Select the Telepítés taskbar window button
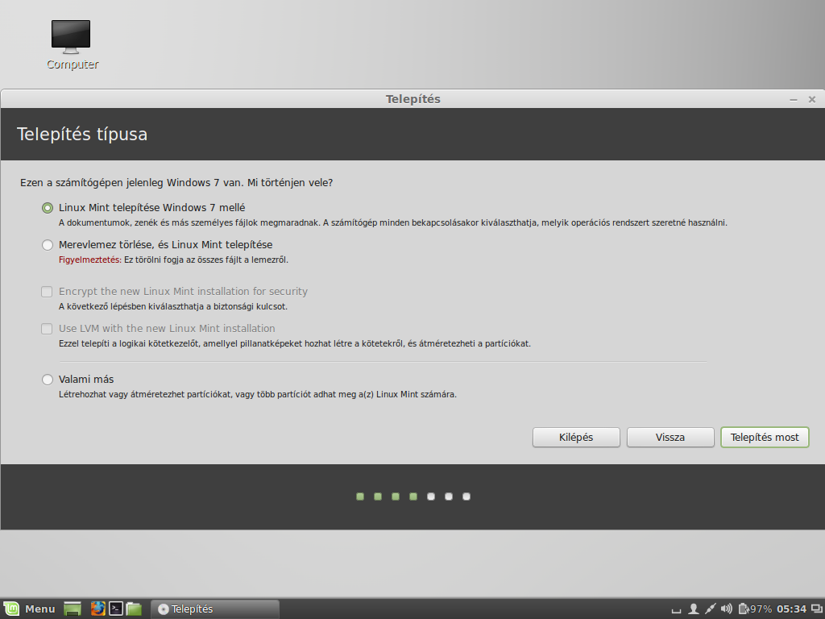Image resolution: width=825 pixels, height=619 pixels. (x=215, y=609)
